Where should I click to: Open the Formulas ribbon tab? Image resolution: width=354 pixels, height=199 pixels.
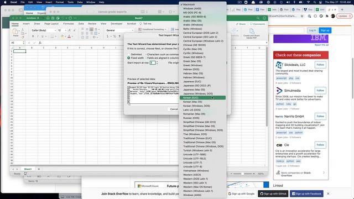point(69,24)
